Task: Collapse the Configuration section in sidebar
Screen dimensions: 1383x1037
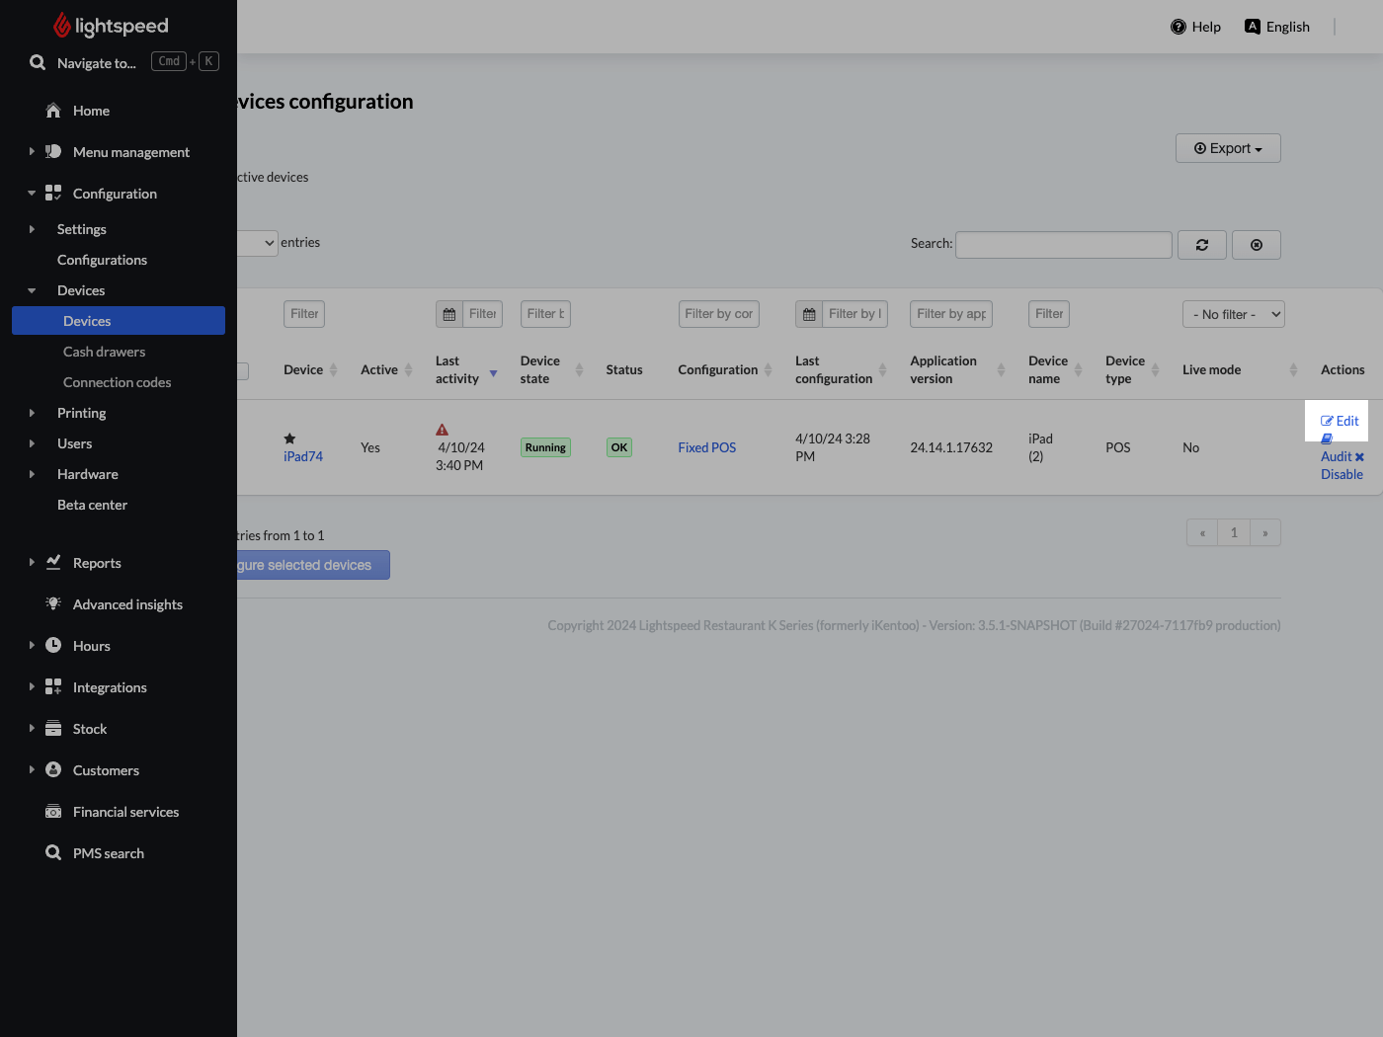Action: [31, 193]
